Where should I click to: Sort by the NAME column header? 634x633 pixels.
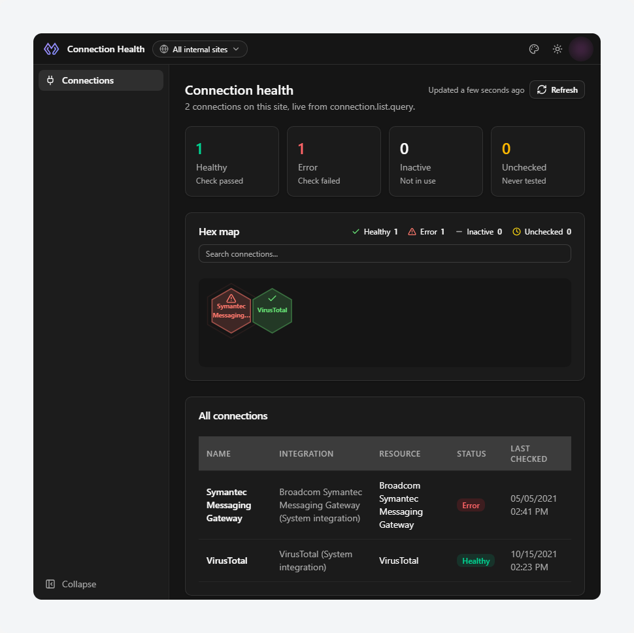(x=218, y=453)
